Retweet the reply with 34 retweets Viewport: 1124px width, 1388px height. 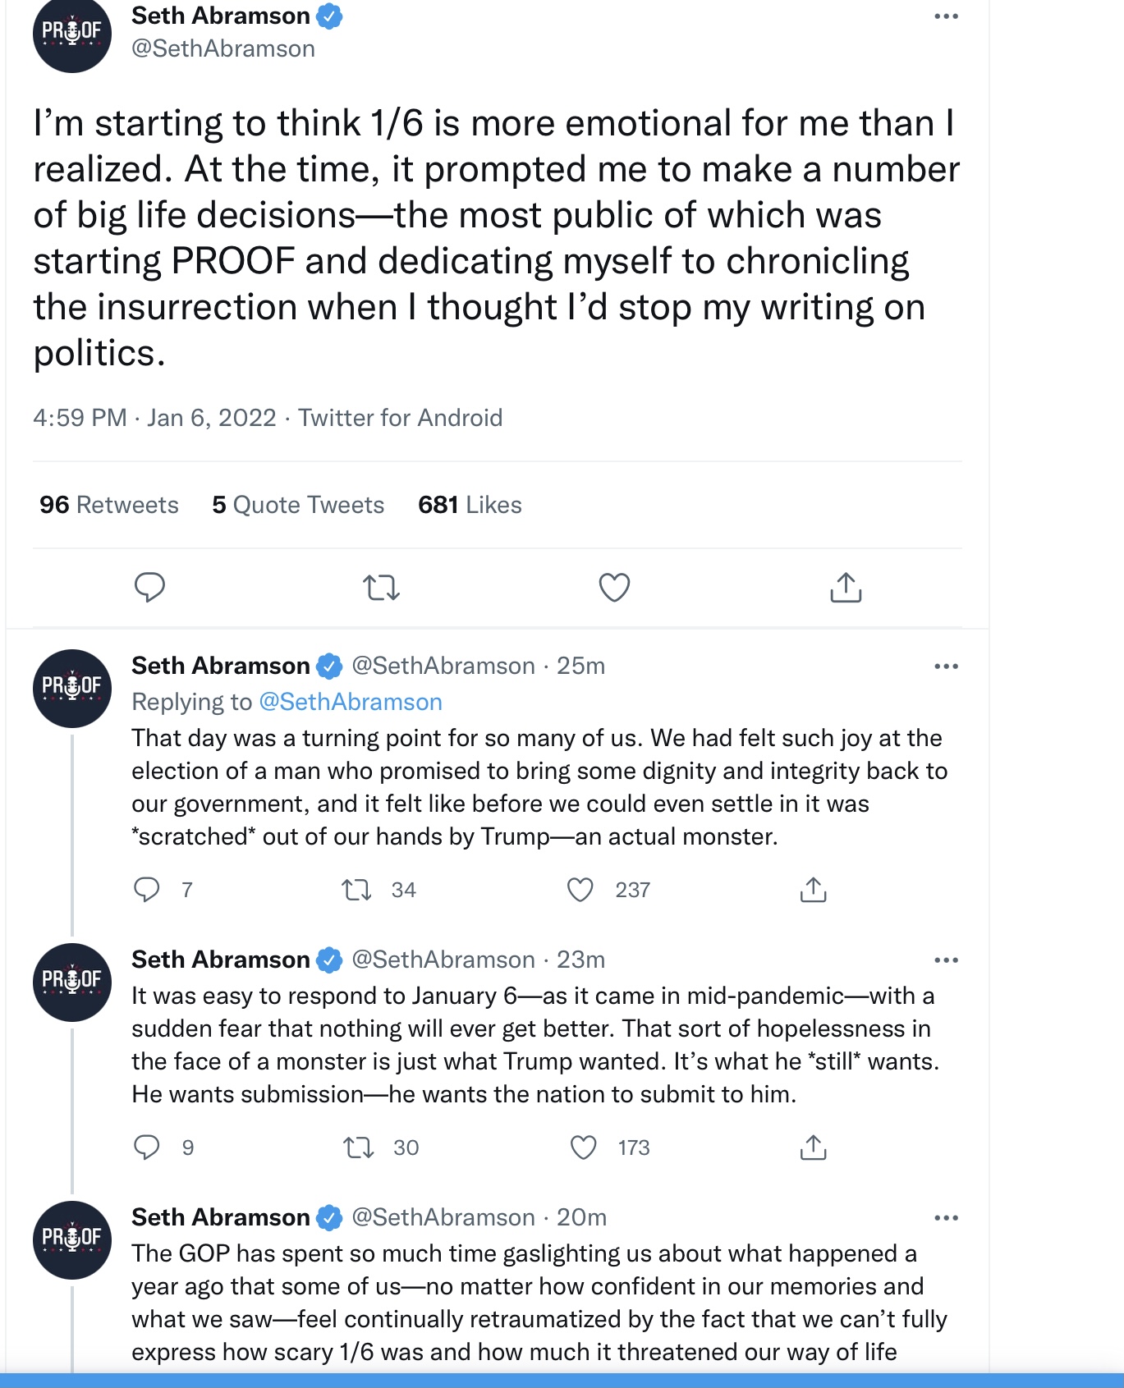pos(356,890)
